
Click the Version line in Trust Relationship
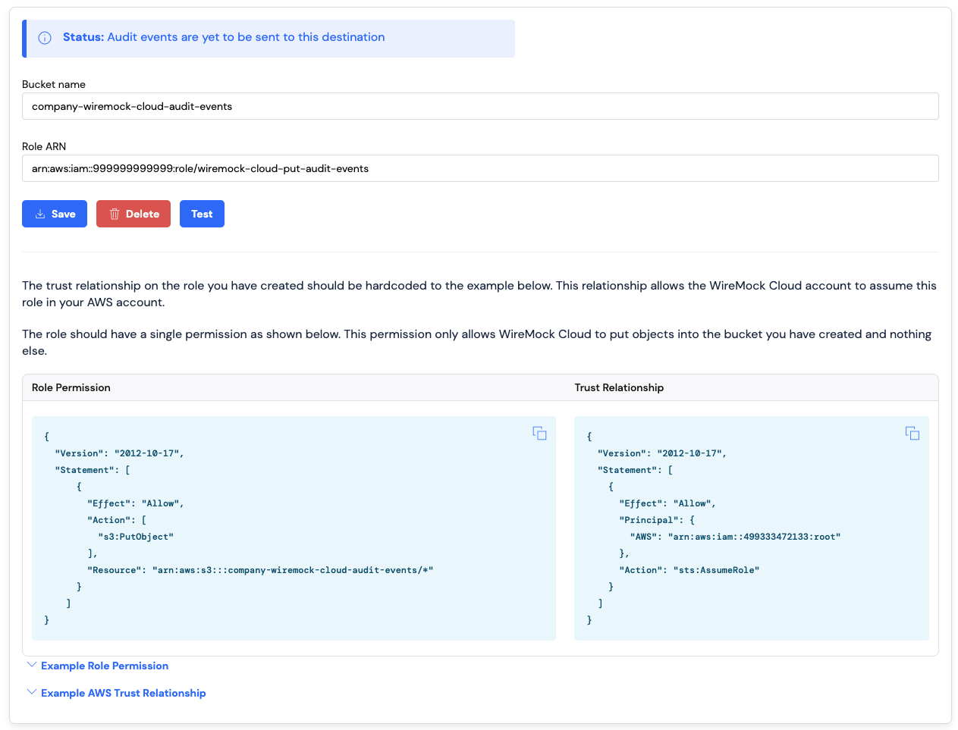coord(662,453)
